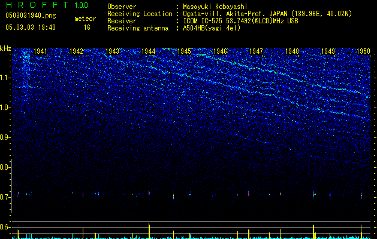Screen dimensions: 377x239
Task: Click the meteor label
Action: coord(85,19)
